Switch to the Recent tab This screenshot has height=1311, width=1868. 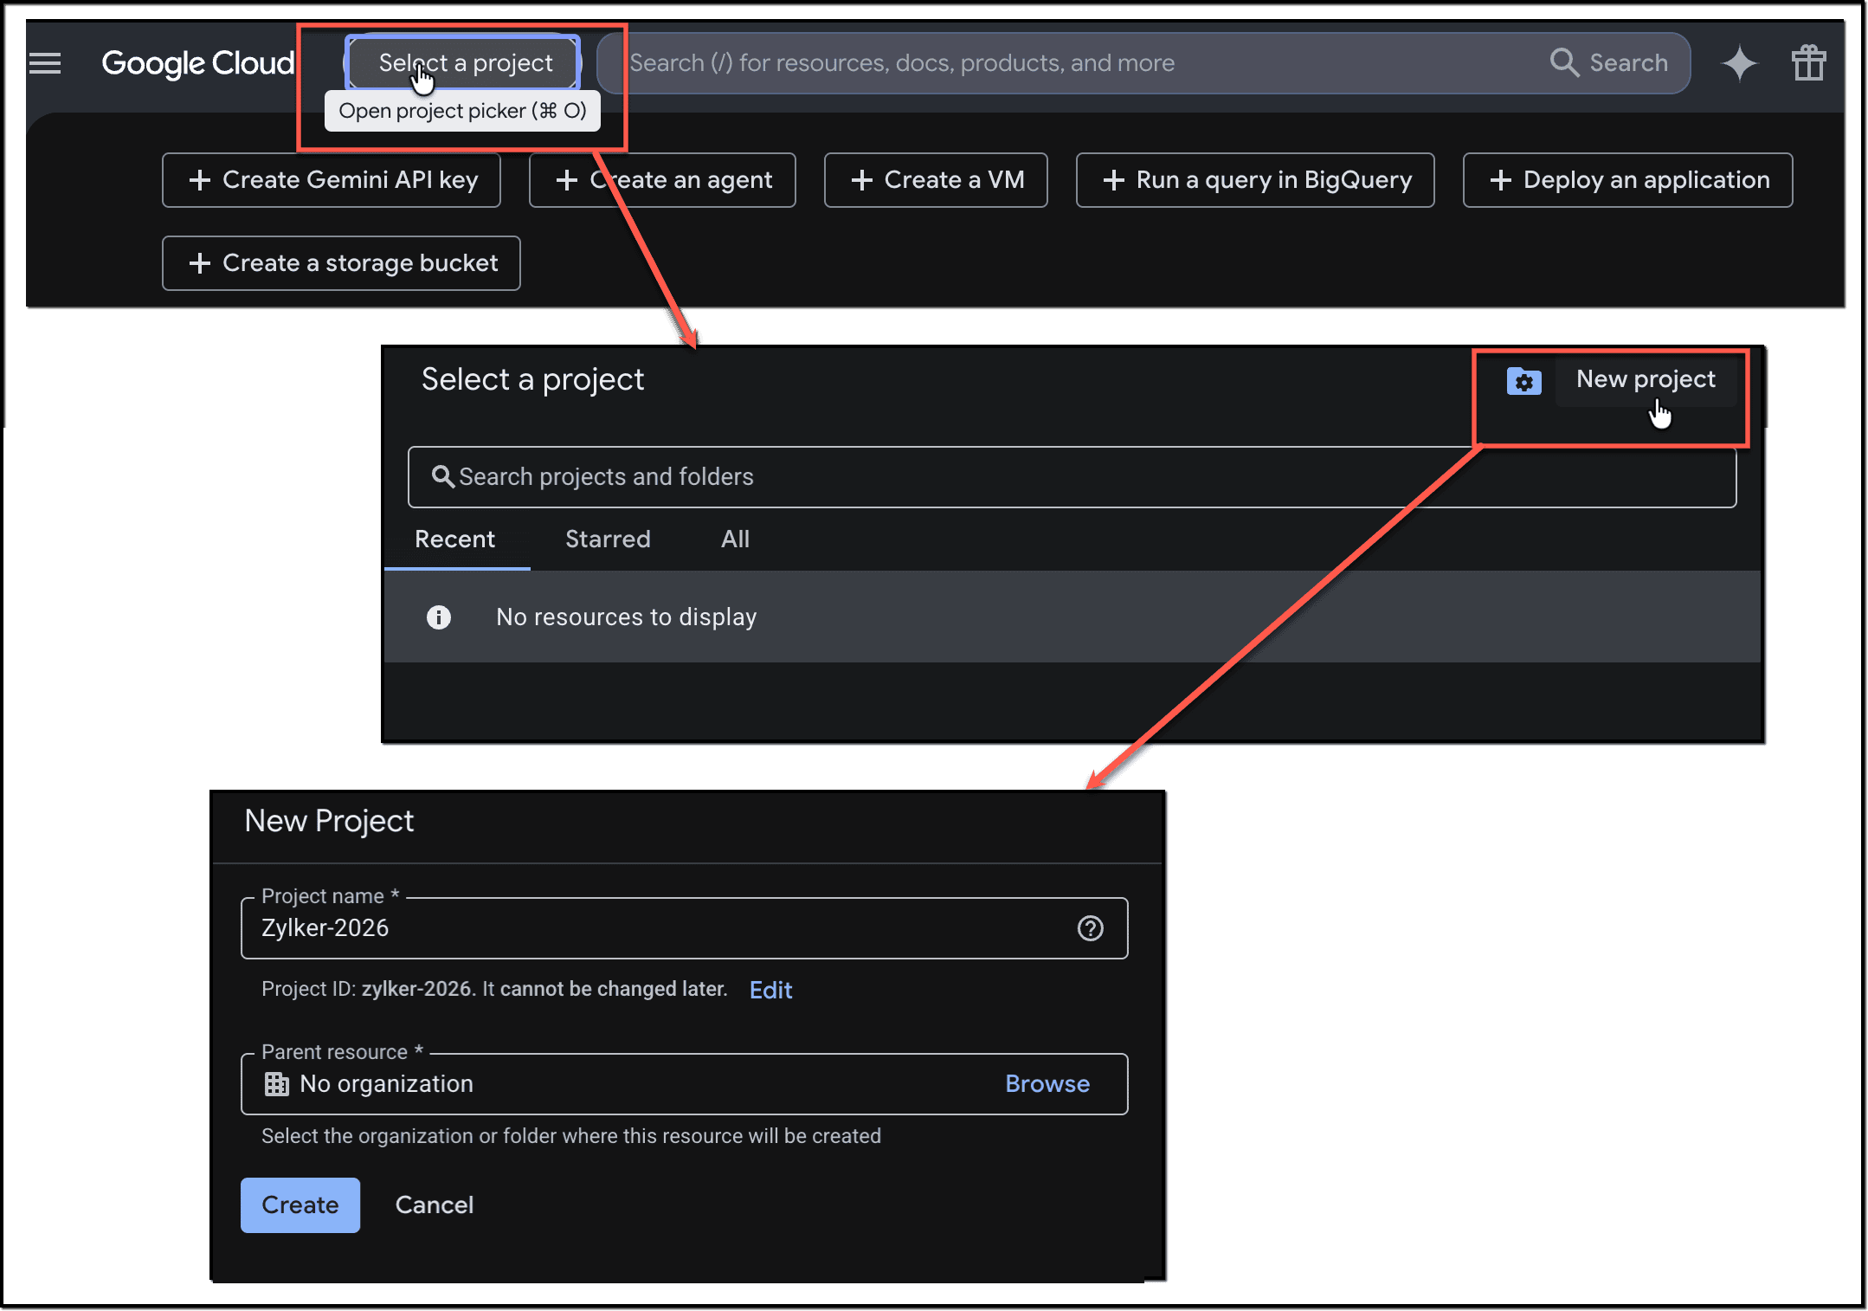(x=455, y=539)
